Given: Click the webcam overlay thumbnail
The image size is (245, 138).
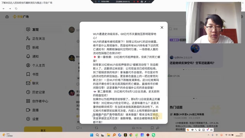Looking at the screenshot, I should [x=214, y=23].
